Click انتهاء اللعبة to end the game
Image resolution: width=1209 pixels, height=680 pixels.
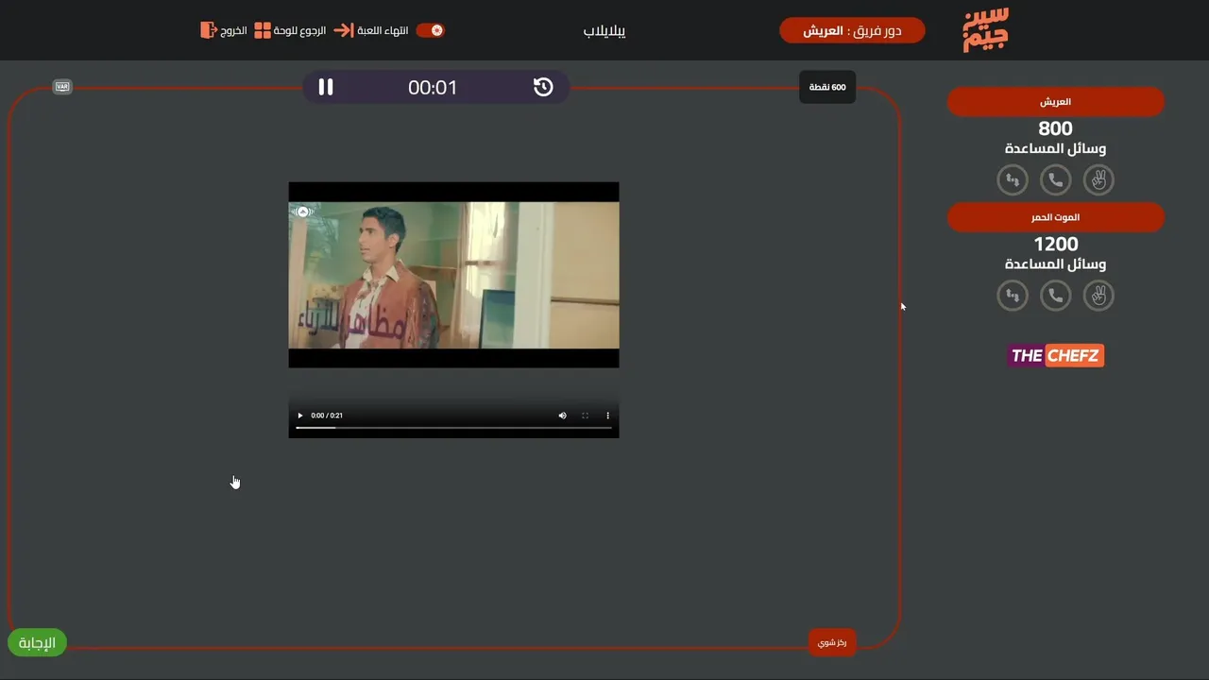(x=383, y=30)
